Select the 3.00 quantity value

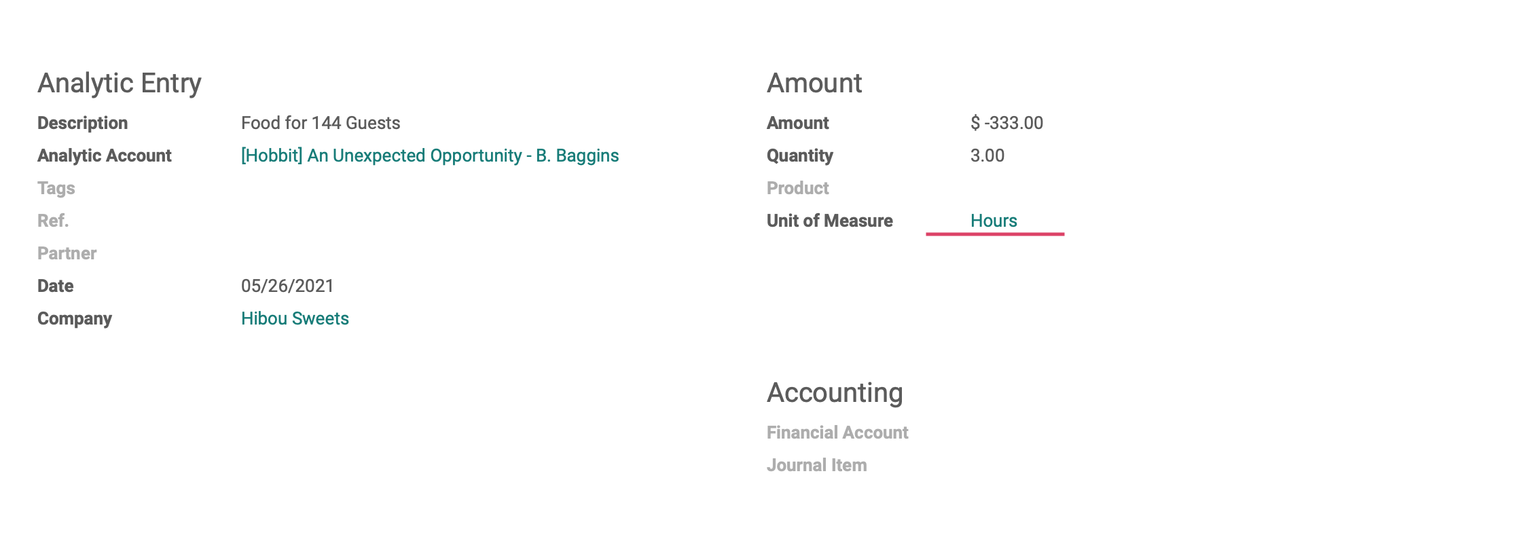point(987,155)
